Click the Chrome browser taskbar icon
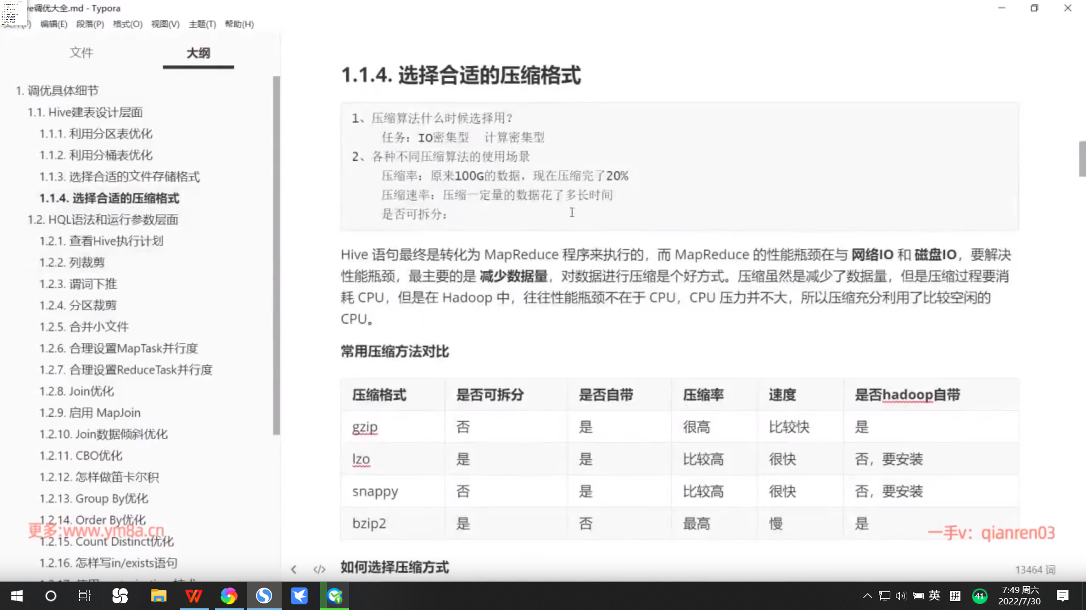Viewport: 1086px width, 610px height. tap(229, 596)
